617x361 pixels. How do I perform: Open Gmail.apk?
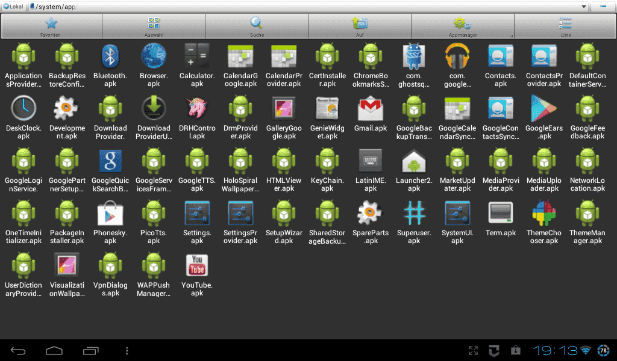[371, 109]
